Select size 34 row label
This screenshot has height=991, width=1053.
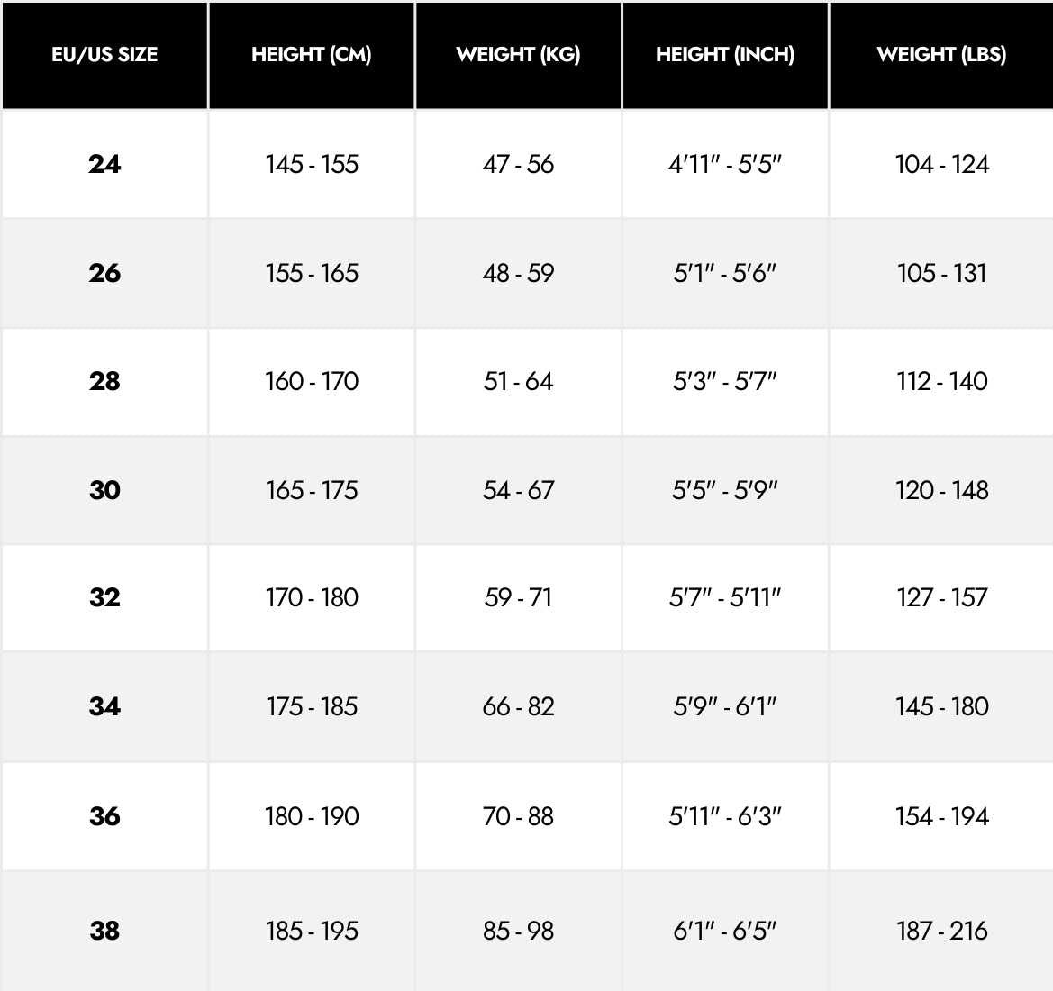pyautogui.click(x=104, y=706)
